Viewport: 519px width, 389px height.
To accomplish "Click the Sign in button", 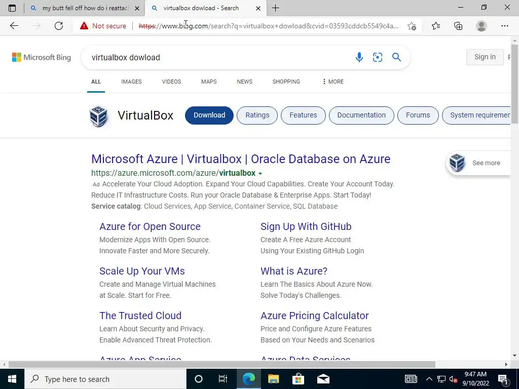I will coord(485,57).
